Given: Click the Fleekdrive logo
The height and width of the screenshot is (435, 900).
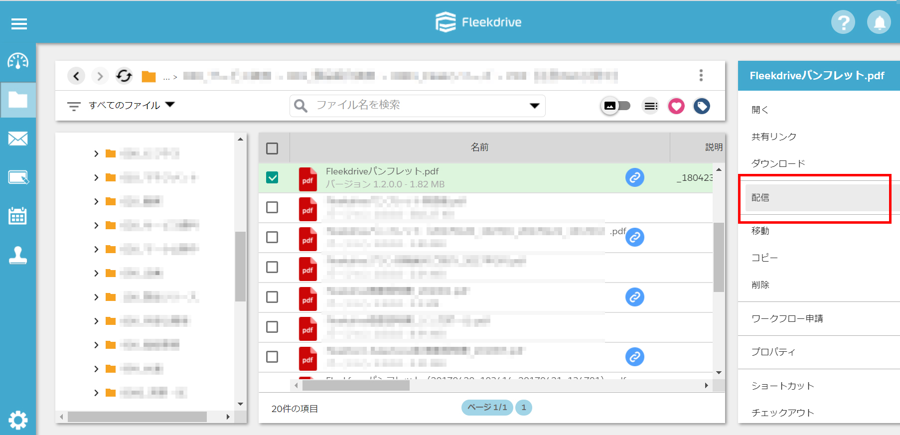Looking at the screenshot, I should pyautogui.click(x=478, y=22).
